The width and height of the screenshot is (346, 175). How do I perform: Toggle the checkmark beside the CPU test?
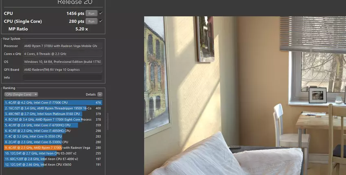(101, 13)
